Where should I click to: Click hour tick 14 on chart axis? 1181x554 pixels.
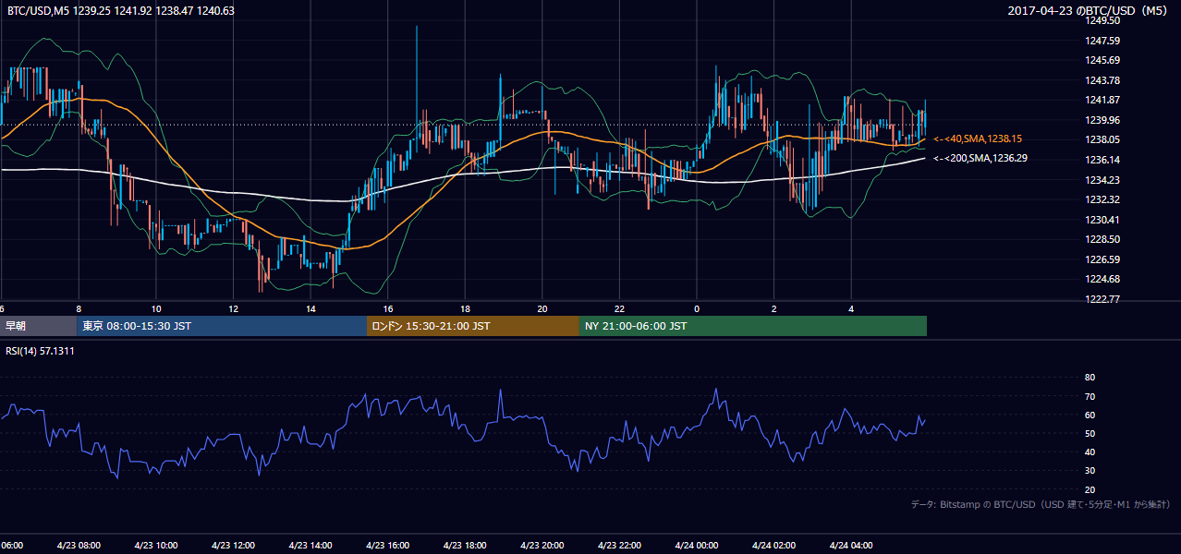coord(310,308)
